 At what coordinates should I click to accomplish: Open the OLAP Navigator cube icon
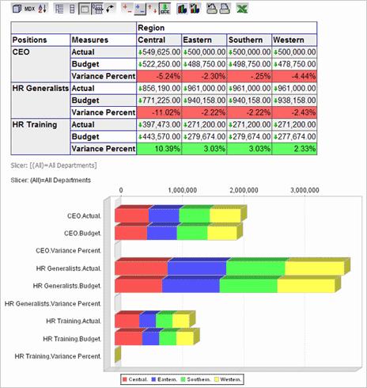[x=17, y=9]
